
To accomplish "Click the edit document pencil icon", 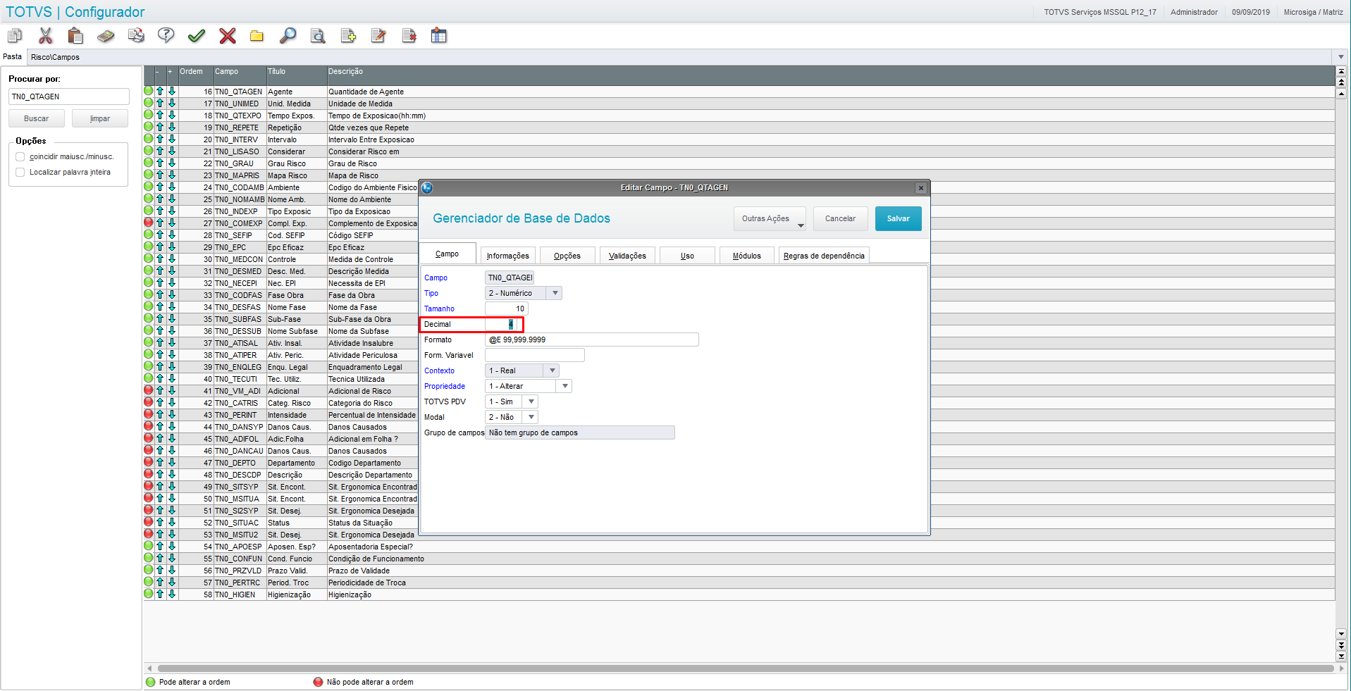I will (378, 35).
